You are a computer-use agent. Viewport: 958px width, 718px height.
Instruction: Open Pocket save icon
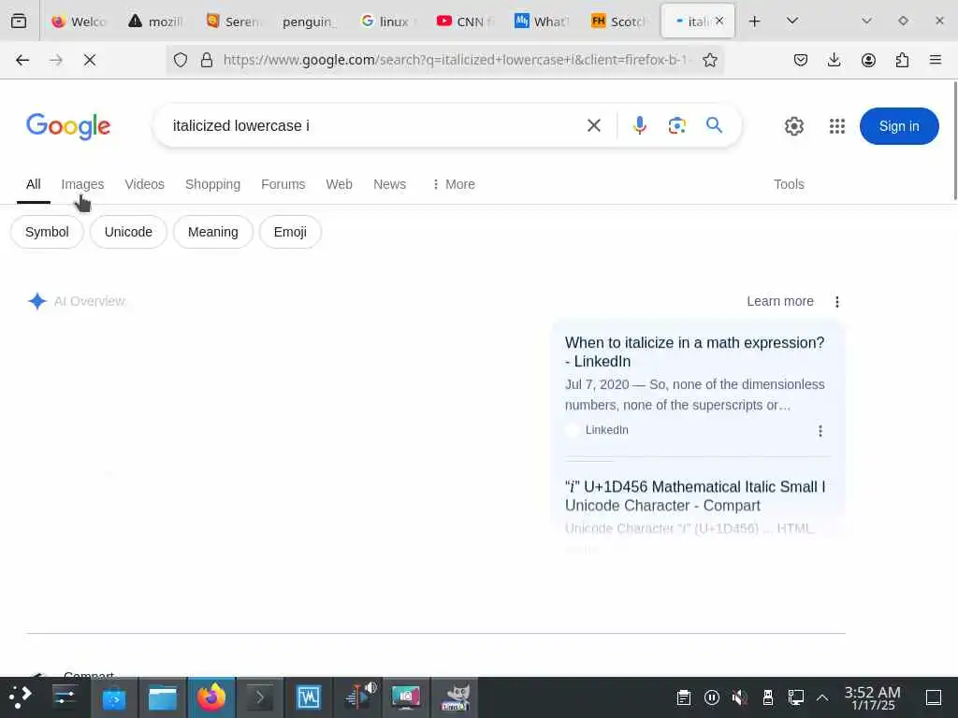pos(801,60)
